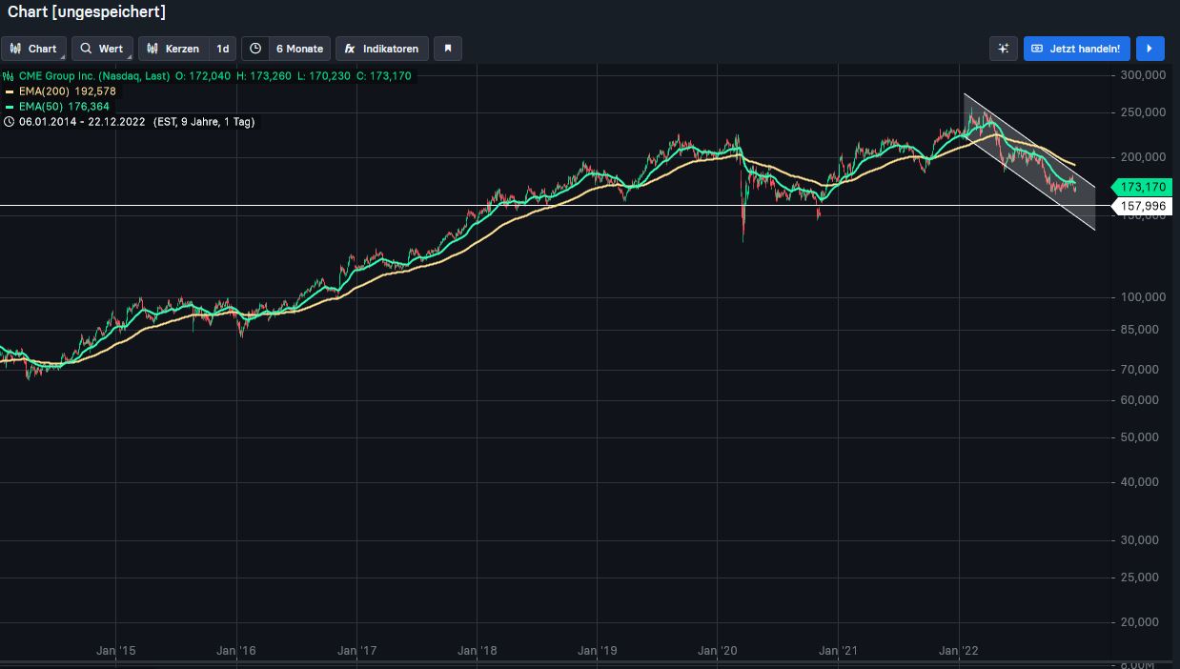This screenshot has width=1180, height=669.
Task: Click Jetzt handeln! to trade
Action: (1077, 49)
